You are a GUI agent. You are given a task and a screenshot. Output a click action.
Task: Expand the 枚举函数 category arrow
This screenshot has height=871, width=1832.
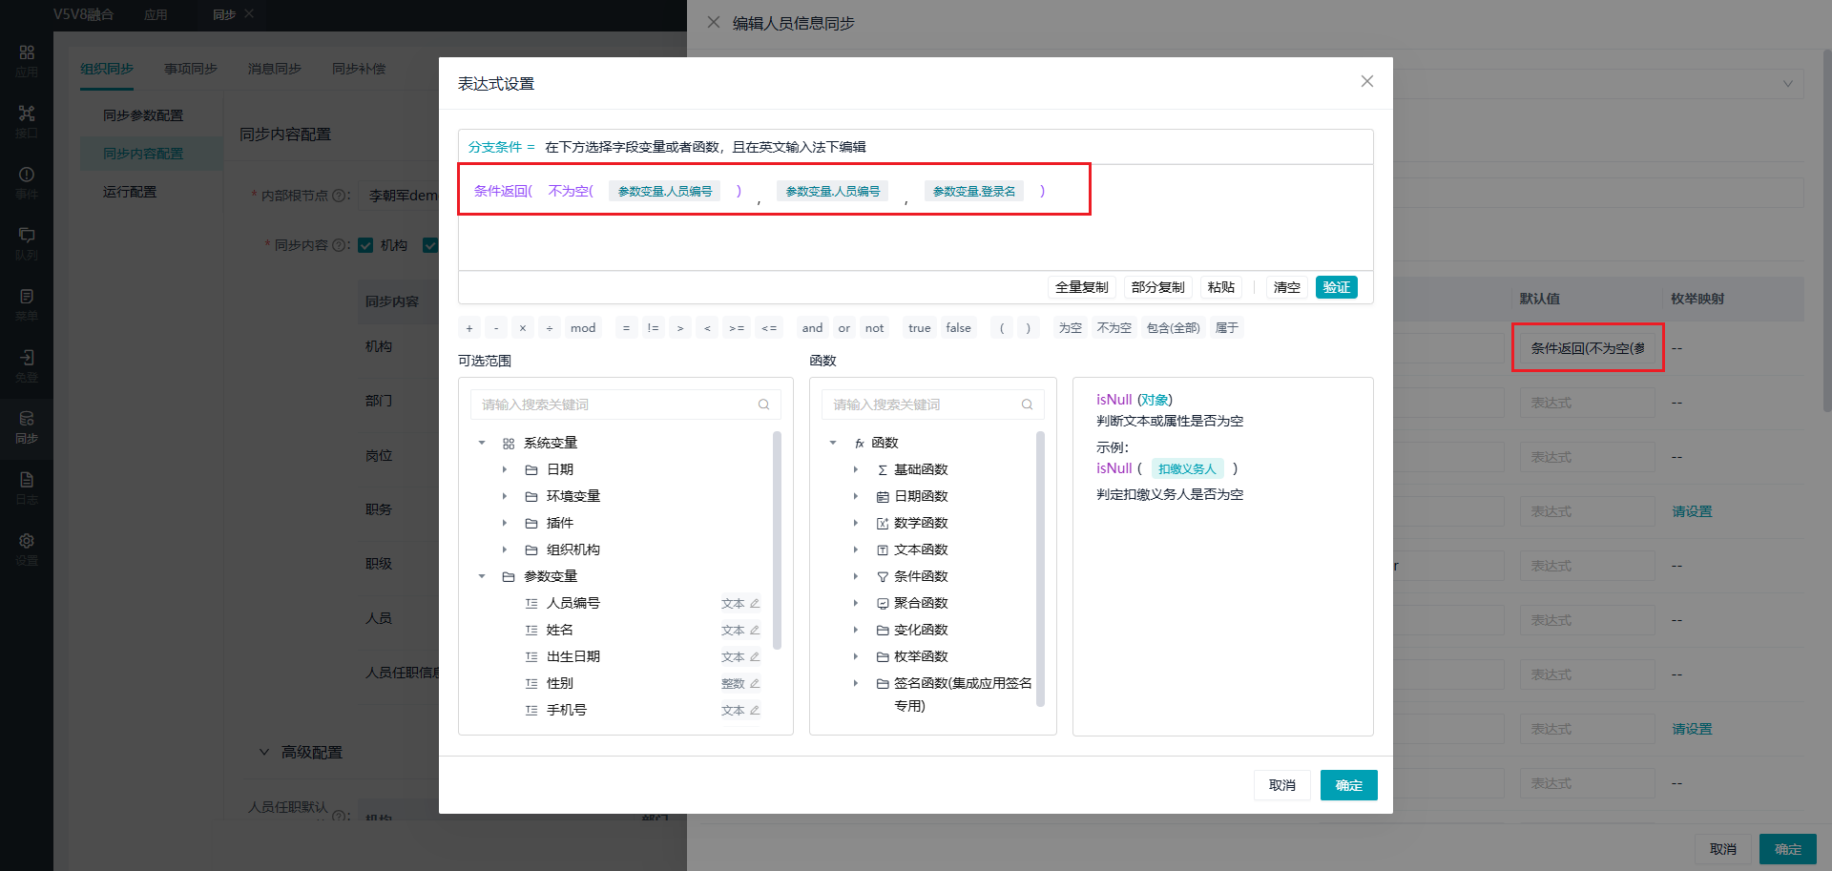pos(856,656)
